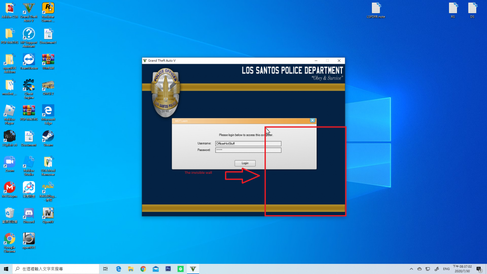
Task: Launch Cheat Engine from the desktop
Action: coord(29,89)
